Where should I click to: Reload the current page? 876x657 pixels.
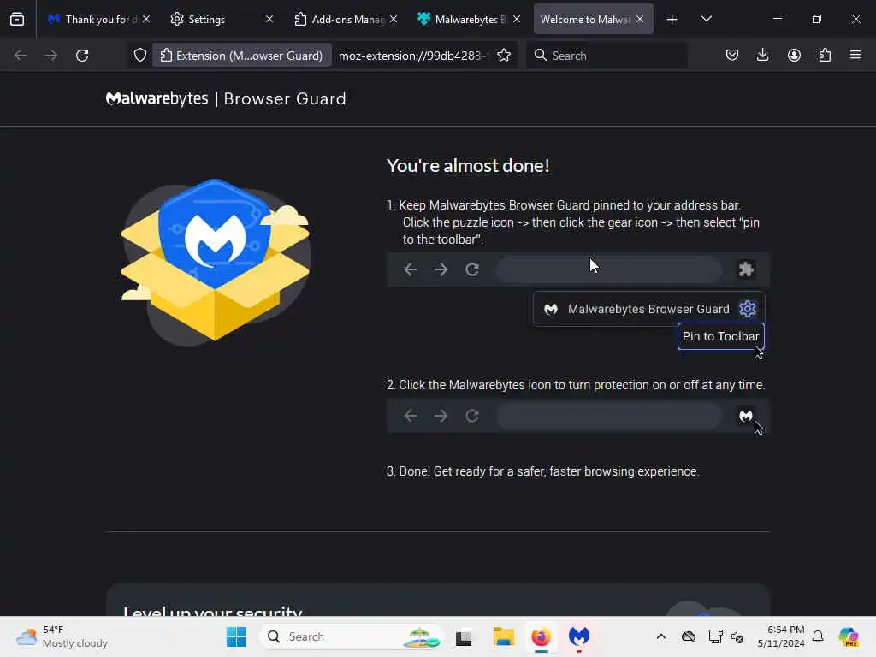[82, 56]
